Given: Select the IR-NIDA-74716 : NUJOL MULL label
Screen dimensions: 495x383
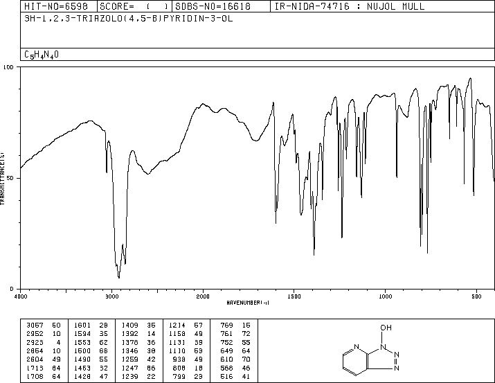Looking at the screenshot, I should click(350, 6).
